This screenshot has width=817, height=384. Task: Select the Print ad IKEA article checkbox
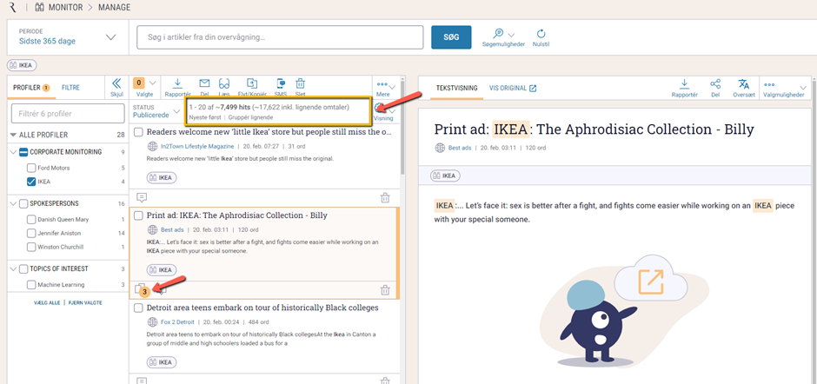tap(138, 215)
